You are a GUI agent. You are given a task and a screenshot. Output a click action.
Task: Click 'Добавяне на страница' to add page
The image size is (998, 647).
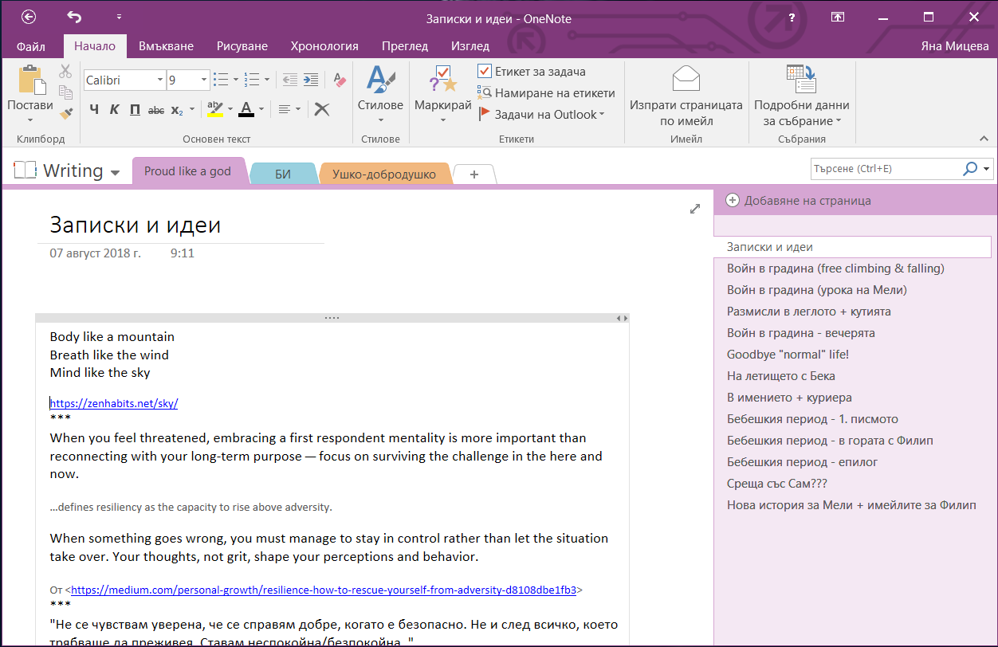[x=807, y=201]
